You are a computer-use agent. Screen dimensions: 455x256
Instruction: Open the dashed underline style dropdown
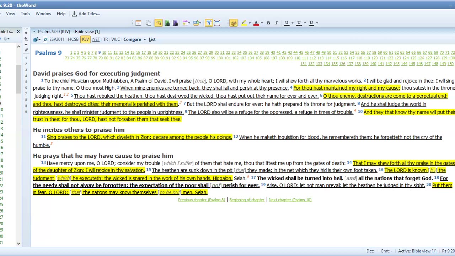click(305, 23)
